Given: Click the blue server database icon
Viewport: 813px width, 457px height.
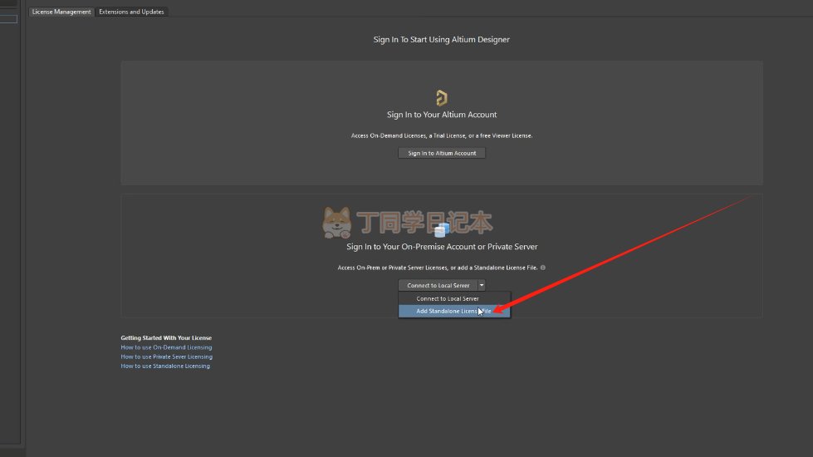Looking at the screenshot, I should [441, 229].
